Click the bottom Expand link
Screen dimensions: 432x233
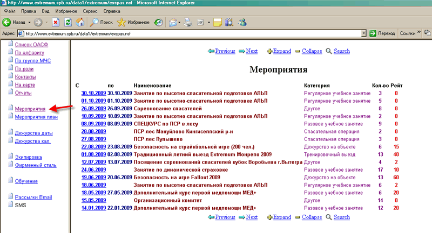(282, 217)
